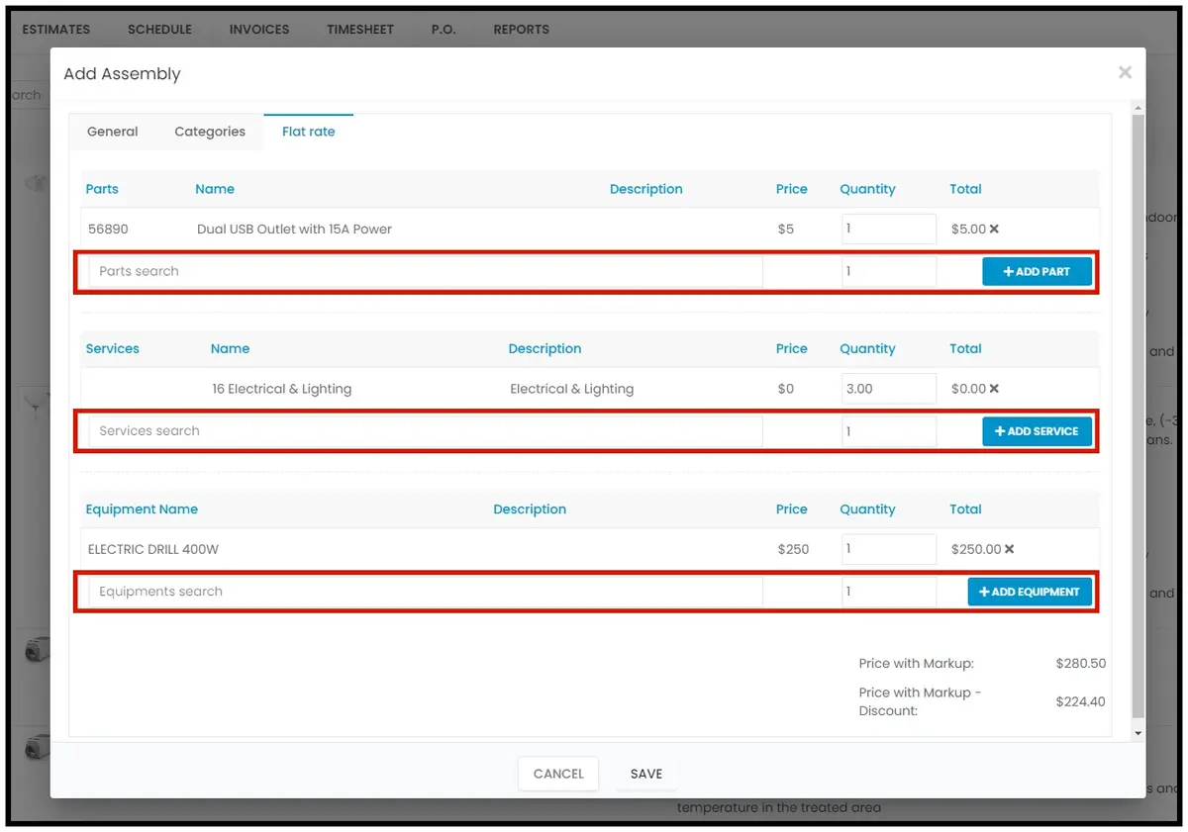Focus the Services search field
Screen dimensions: 1188x832
point(426,431)
